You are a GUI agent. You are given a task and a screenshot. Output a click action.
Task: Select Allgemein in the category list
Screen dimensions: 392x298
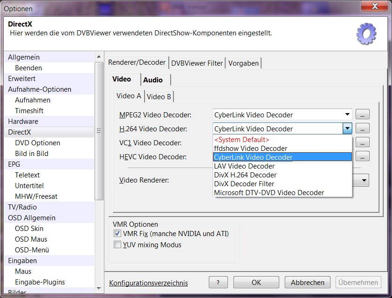click(49, 57)
